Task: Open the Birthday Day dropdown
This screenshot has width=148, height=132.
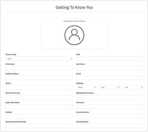Action: pyautogui.click(x=110, y=87)
